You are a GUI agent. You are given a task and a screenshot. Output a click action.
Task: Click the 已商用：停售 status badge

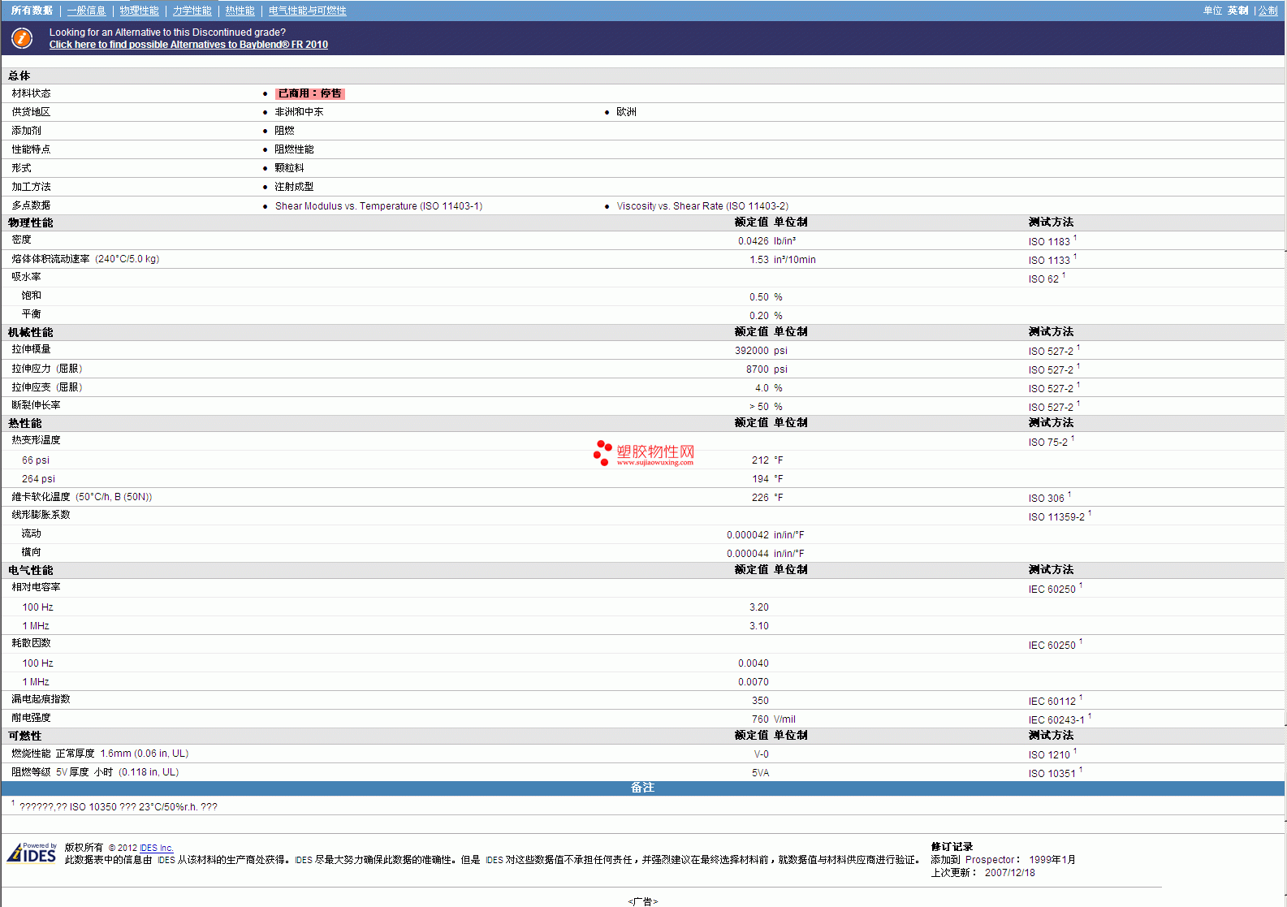309,93
